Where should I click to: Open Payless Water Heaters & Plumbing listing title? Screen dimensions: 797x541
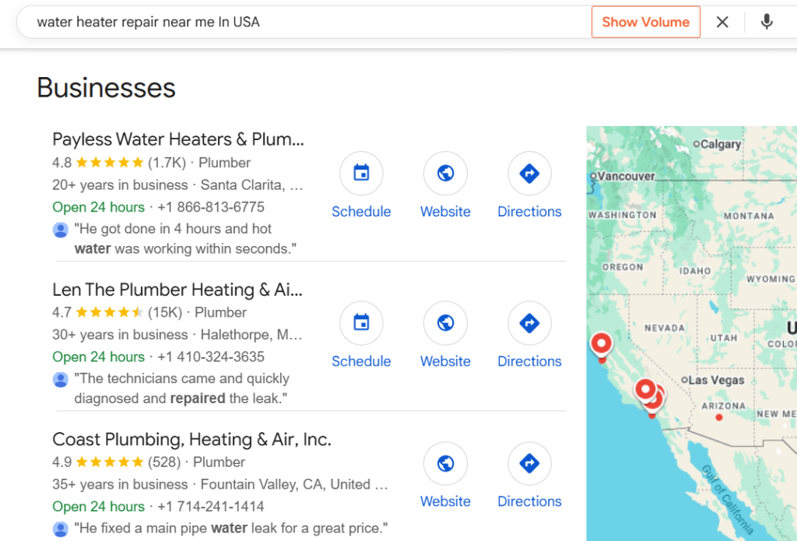tap(177, 139)
